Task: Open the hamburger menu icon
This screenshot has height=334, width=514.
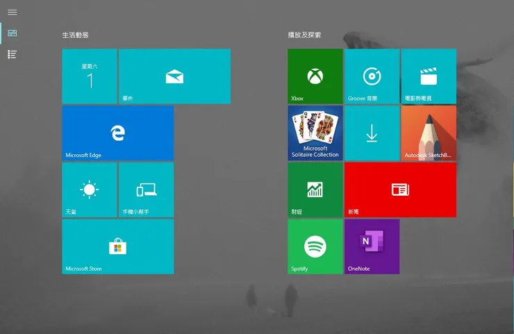Action: click(x=12, y=12)
